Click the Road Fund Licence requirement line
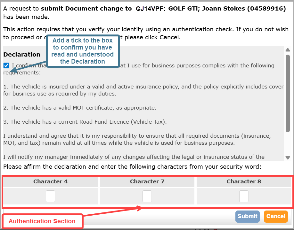294x230 pixels. click(85, 122)
